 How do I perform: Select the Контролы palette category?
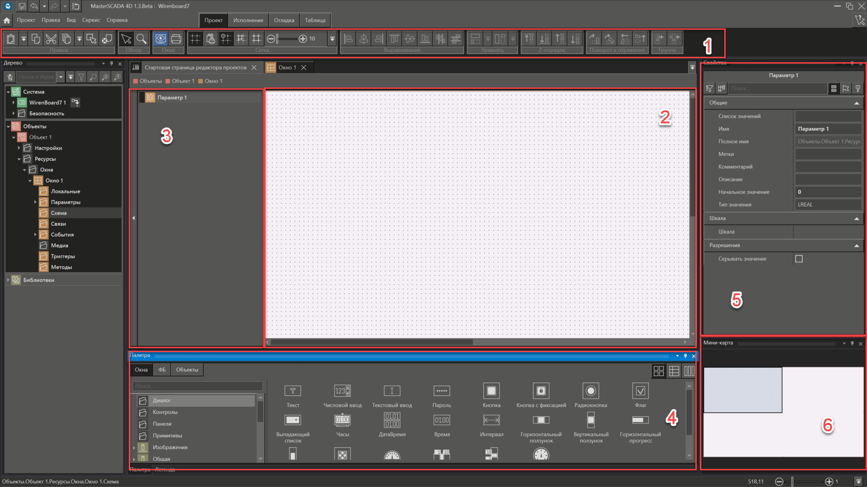165,412
